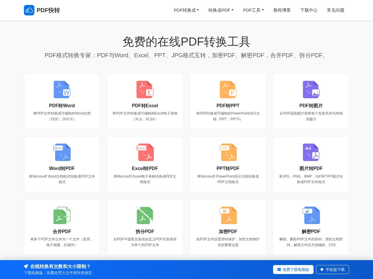373x279 pixels.
Task: Click the PDF快转 cloud logo icon
Action: pos(29,10)
